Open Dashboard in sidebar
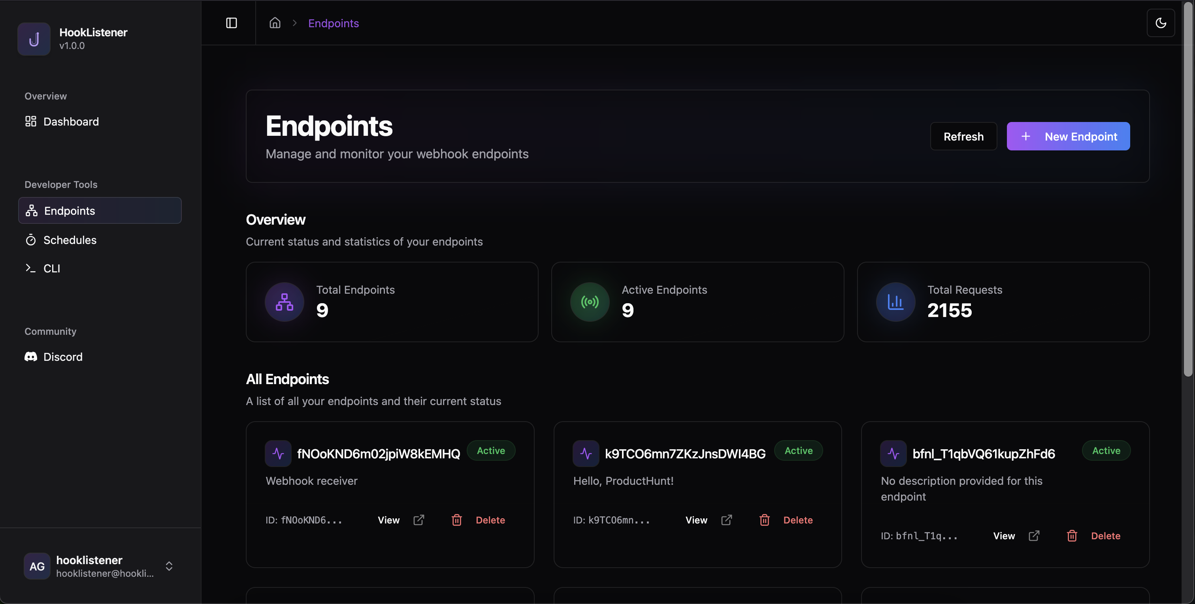Viewport: 1195px width, 604px height. (70, 122)
